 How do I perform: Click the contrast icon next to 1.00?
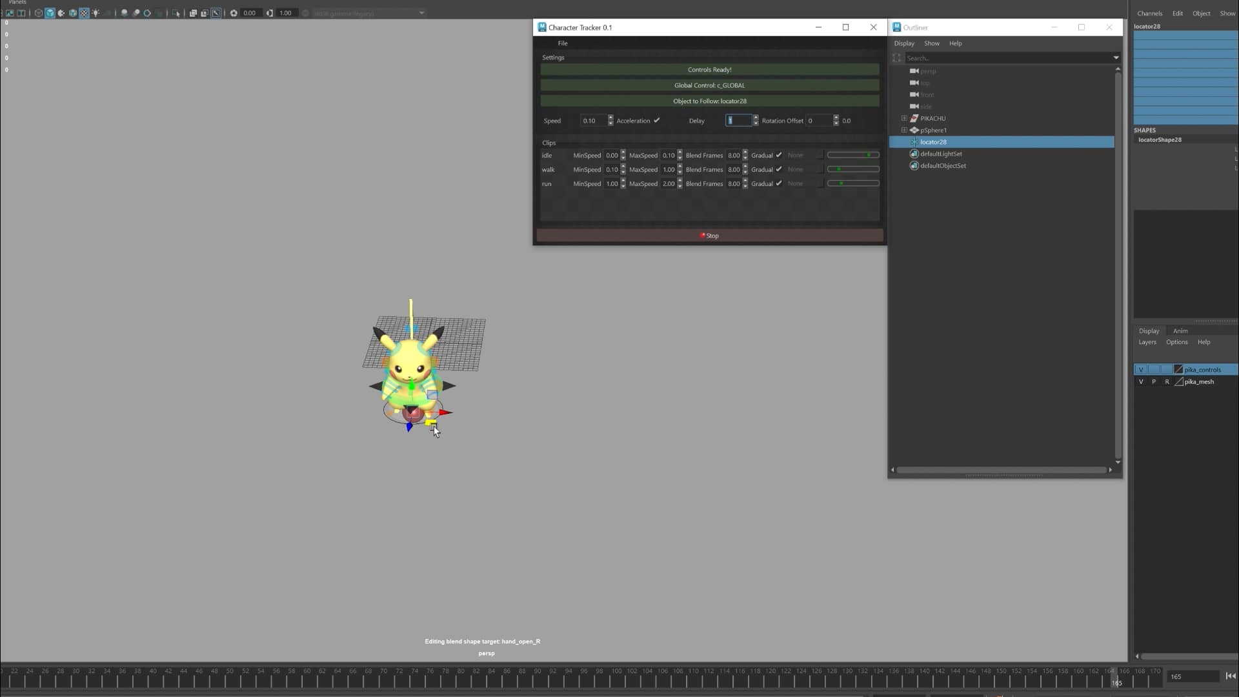click(x=270, y=13)
